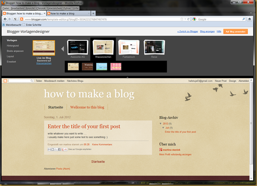Screen dimensions: 257x186
Task: Choose the brown Watermark variant swatch
Action: tap(87, 67)
